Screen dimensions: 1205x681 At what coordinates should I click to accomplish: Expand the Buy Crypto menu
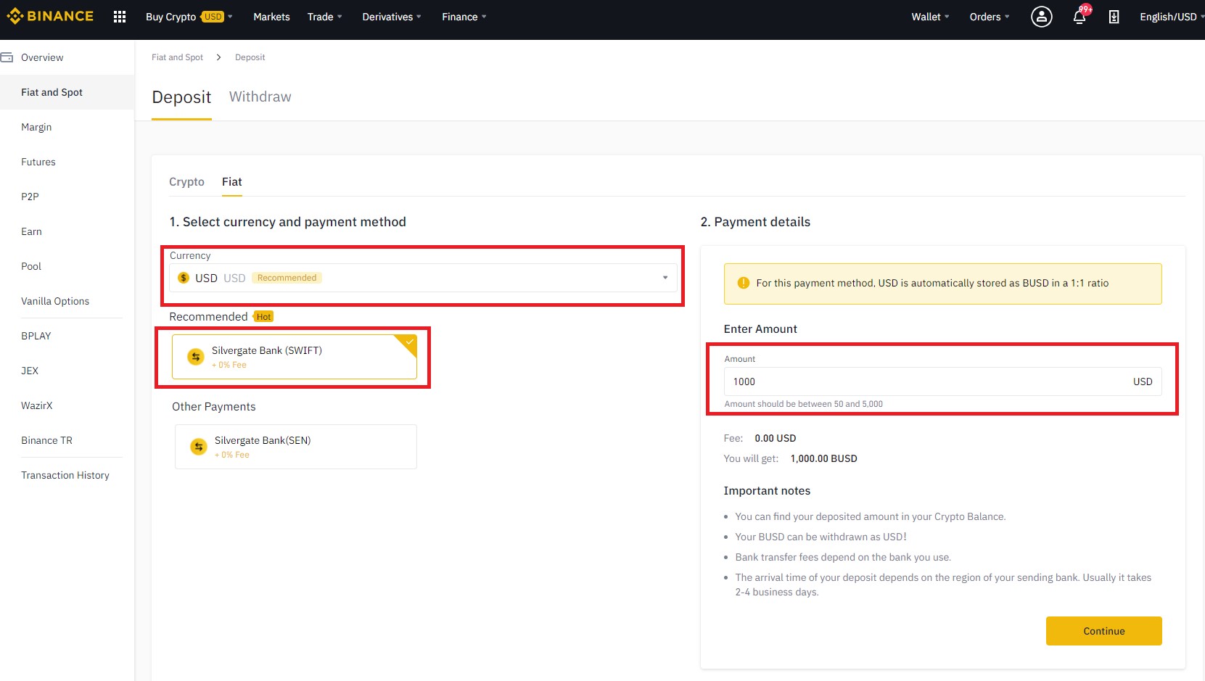pyautogui.click(x=189, y=17)
